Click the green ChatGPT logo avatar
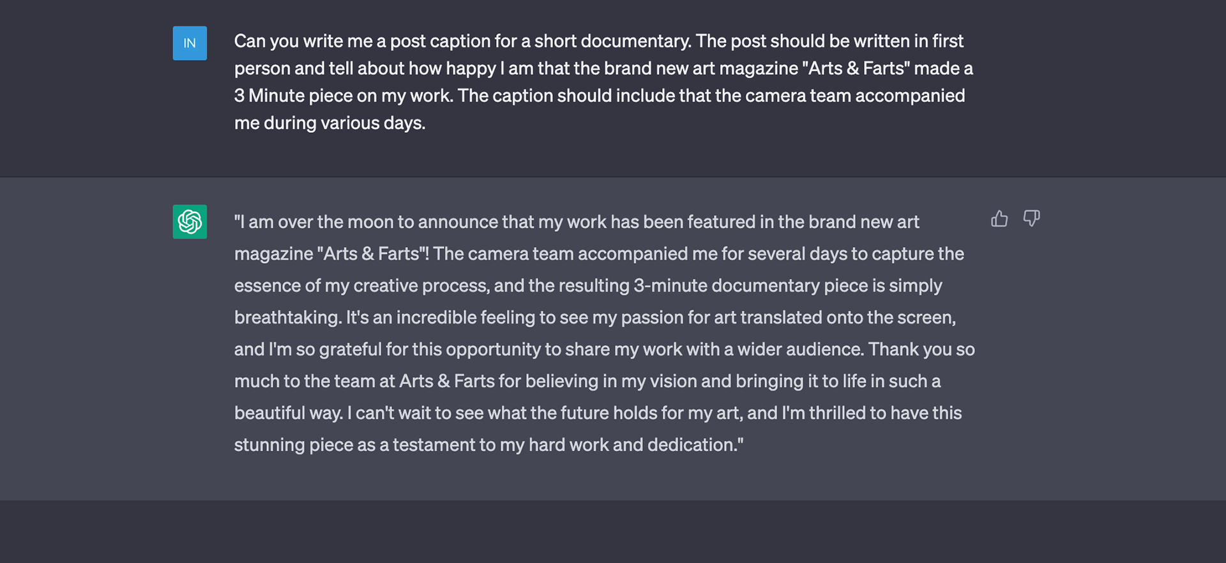 (190, 221)
